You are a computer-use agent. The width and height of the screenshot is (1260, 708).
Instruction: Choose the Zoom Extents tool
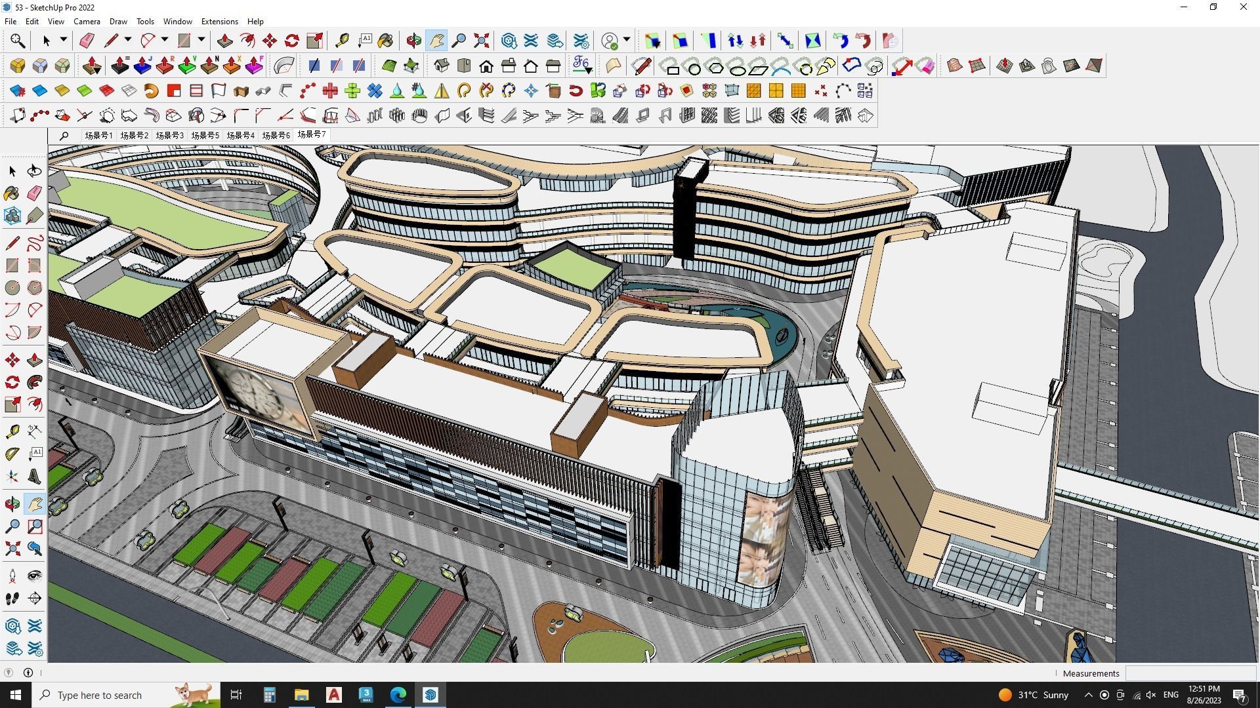click(x=481, y=40)
